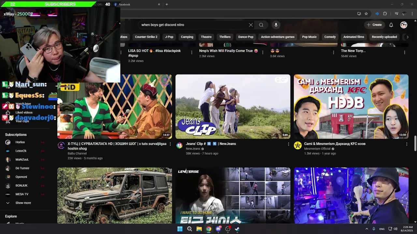The height and width of the screenshot is (234, 417).
Task: Expand the system tray hidden icons chevron
Action: point(367,229)
